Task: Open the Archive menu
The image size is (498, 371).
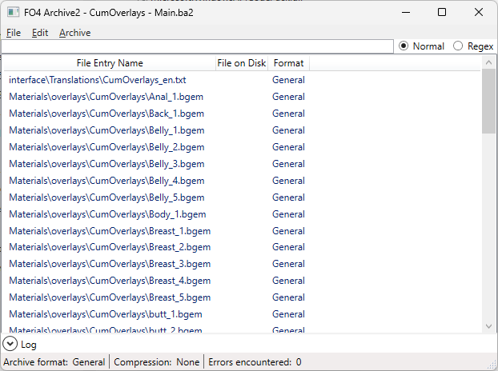Action: click(74, 33)
